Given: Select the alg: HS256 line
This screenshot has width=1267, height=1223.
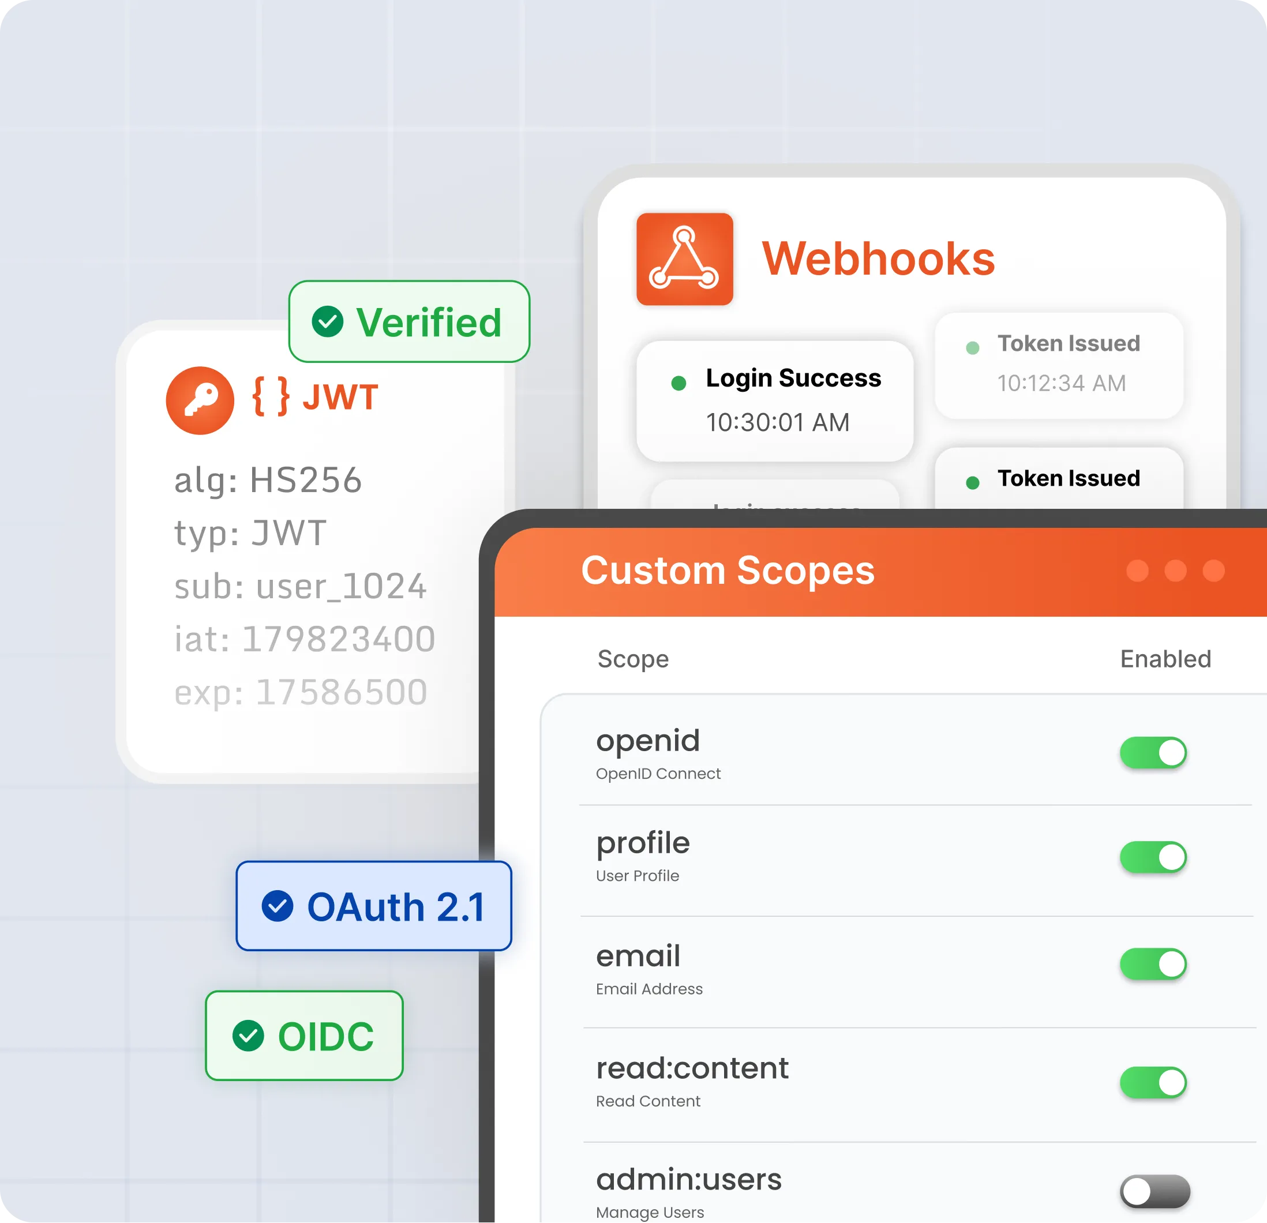Looking at the screenshot, I should tap(268, 482).
